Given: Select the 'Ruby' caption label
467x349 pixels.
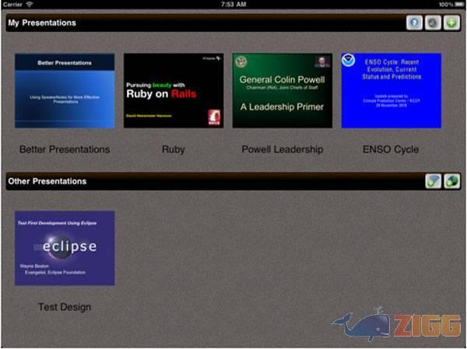Looking at the screenshot, I should pyautogui.click(x=174, y=150).
